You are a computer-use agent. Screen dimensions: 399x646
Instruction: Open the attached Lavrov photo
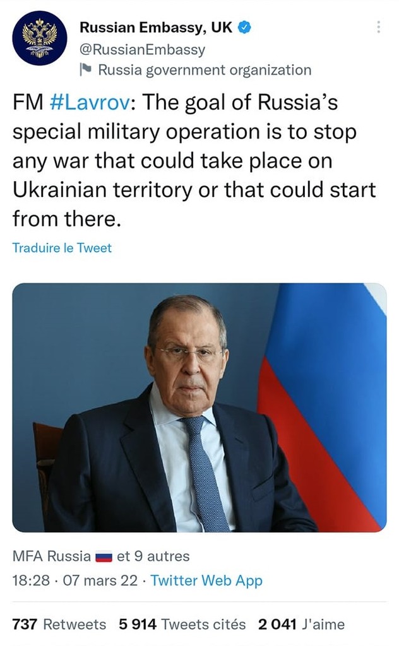coord(199,407)
